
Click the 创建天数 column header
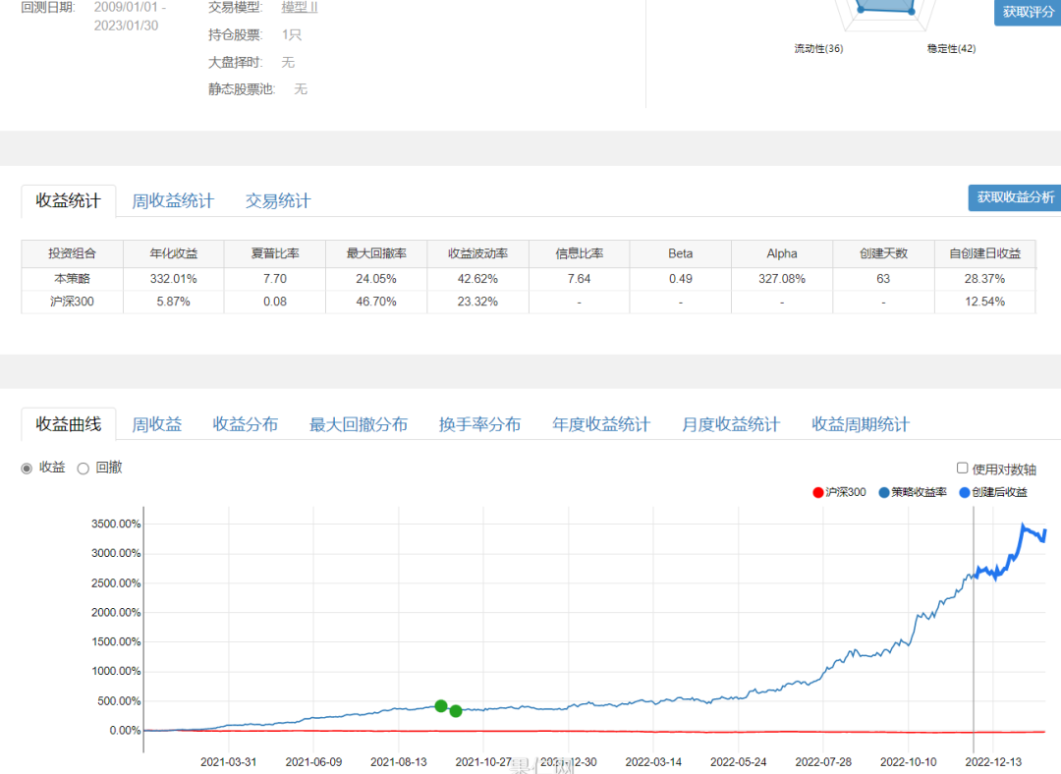pos(884,253)
